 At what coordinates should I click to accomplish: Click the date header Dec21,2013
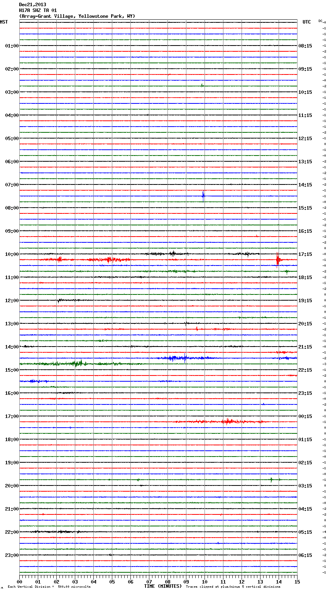pos(32,5)
